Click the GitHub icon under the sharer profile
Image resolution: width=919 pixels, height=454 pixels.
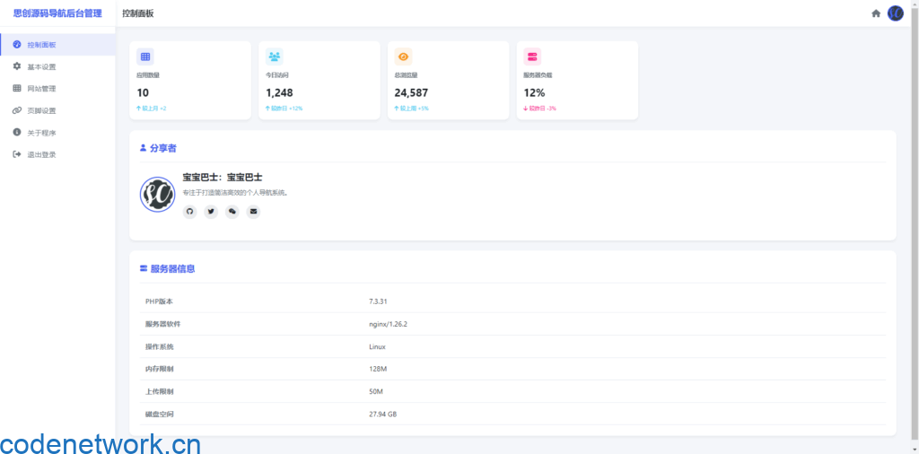(x=189, y=212)
